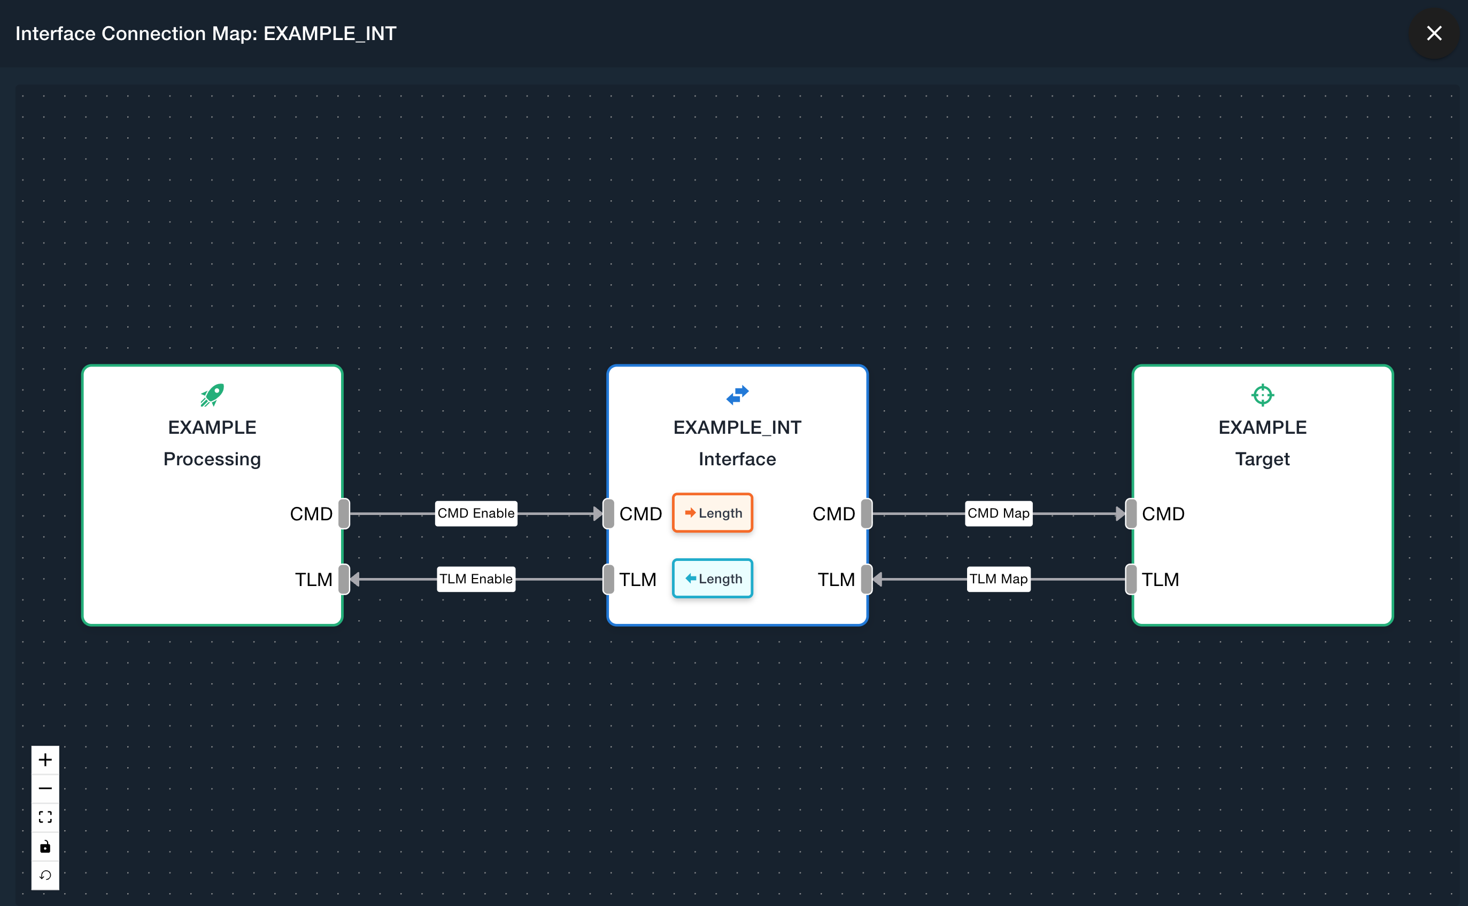1468x906 pixels.
Task: Select the cyan TLM Length protocol
Action: [x=713, y=579]
